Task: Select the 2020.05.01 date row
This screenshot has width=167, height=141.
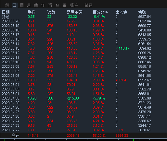Action: [11, 94]
